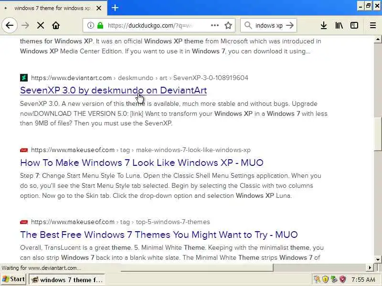Click the themes for Windows XP snippet at top

(170, 46)
